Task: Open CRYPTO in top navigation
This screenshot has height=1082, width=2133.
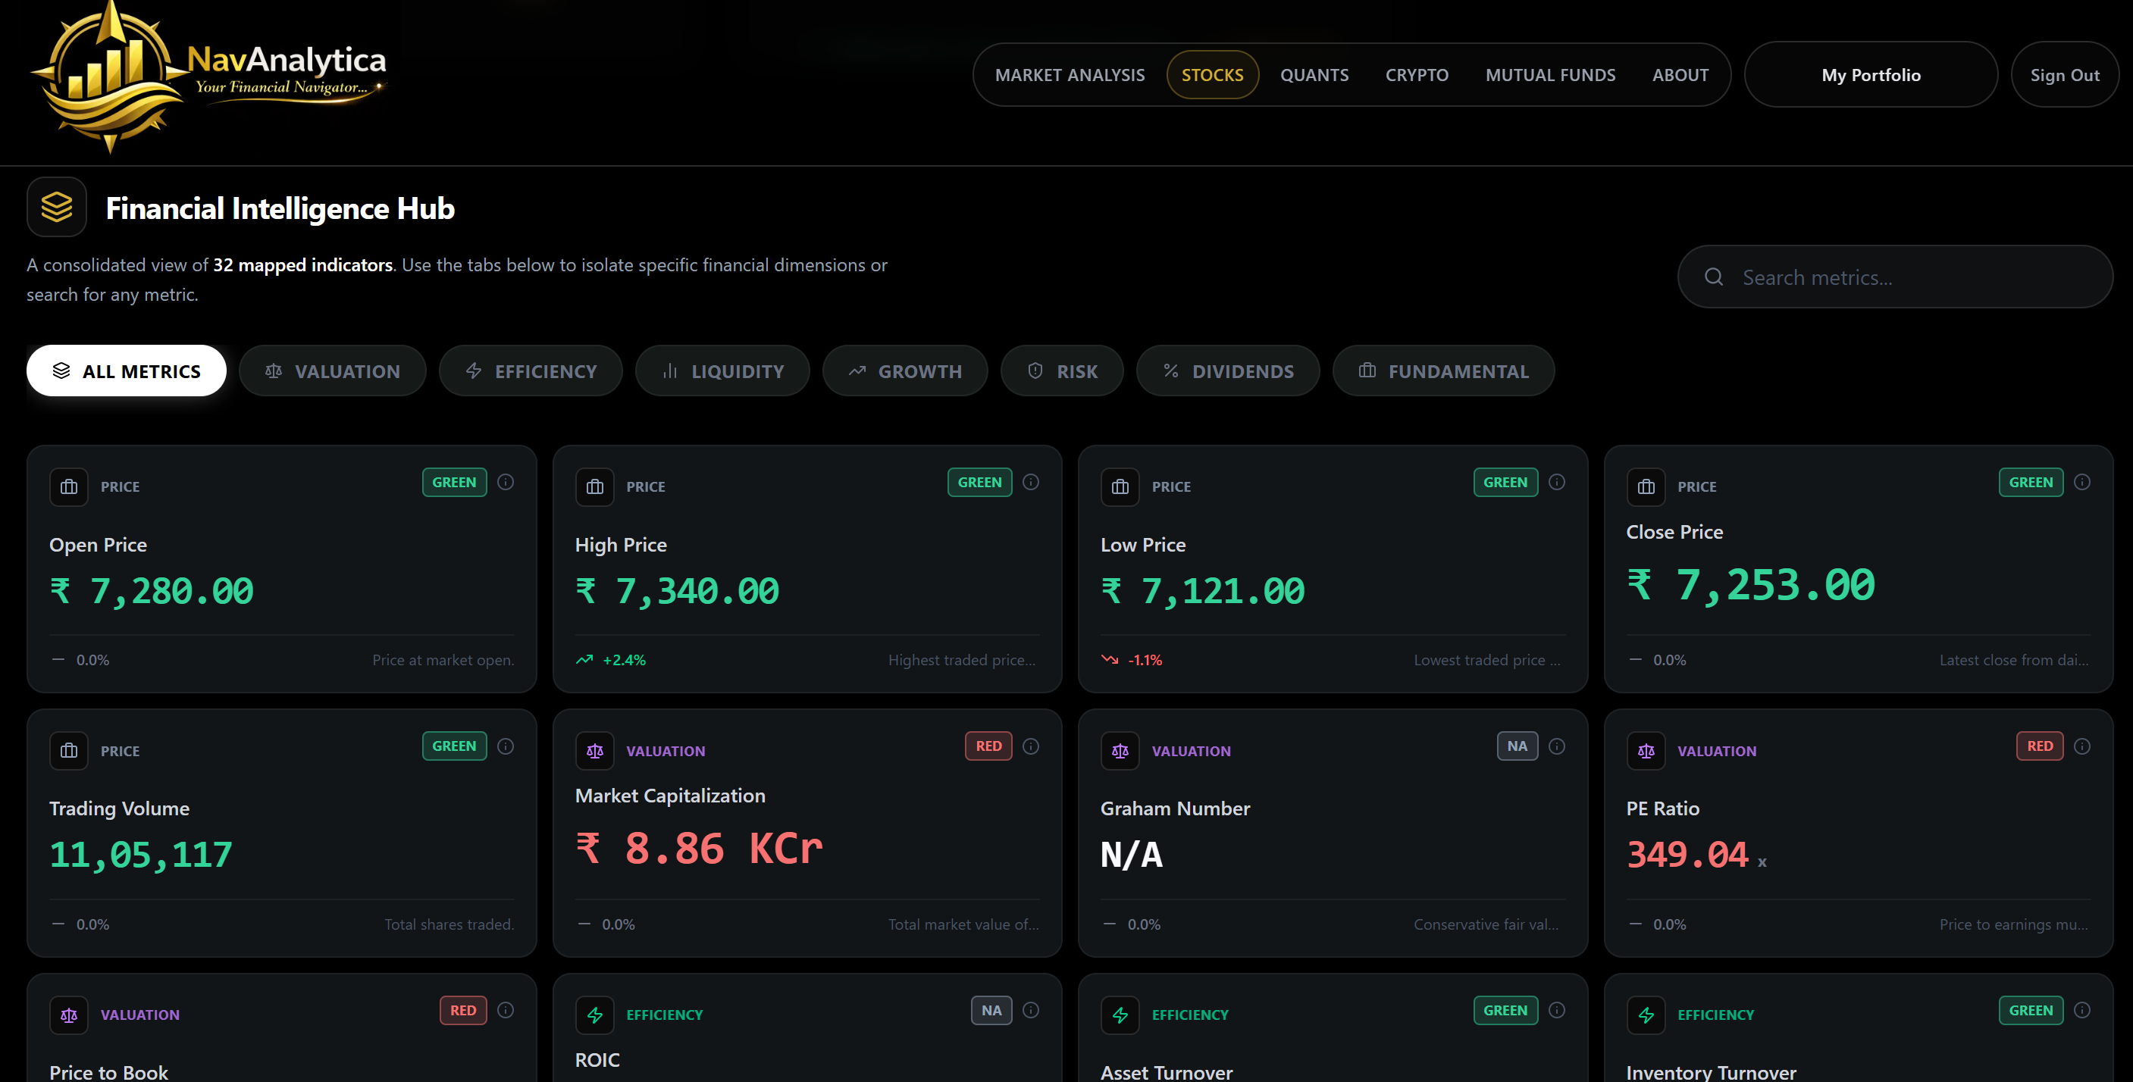Action: pos(1417,75)
